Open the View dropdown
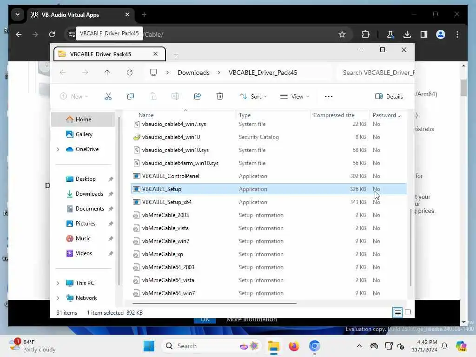Screen dimensions: 476x357 (x=294, y=97)
